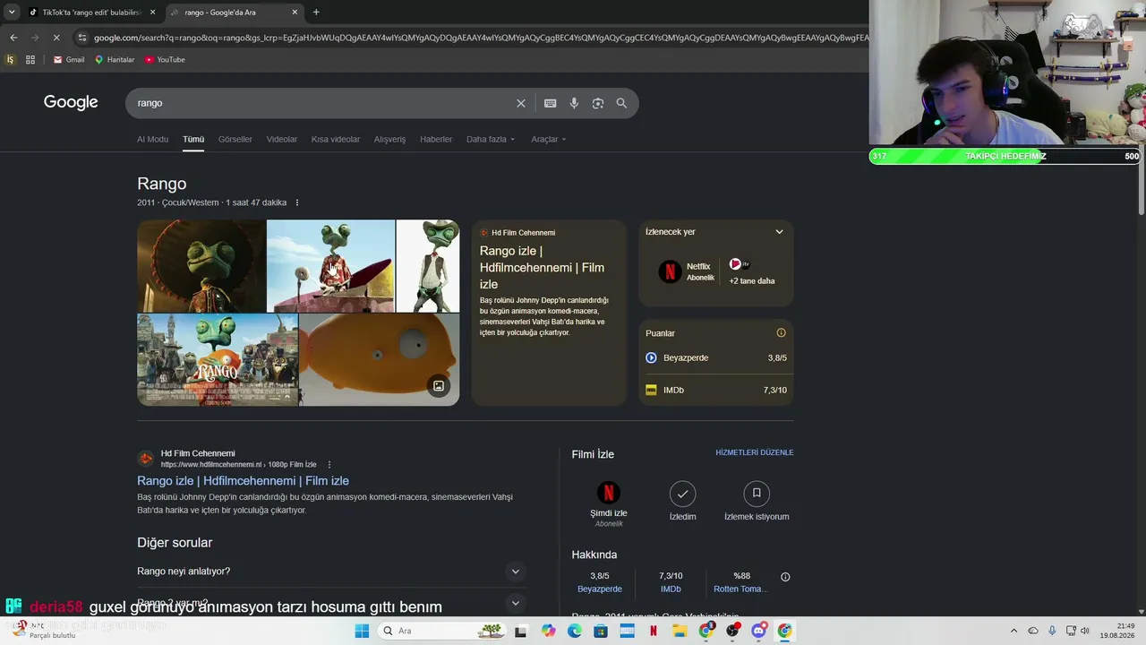This screenshot has height=645, width=1146.
Task: Show hidden system tray icons
Action: pyautogui.click(x=1013, y=631)
